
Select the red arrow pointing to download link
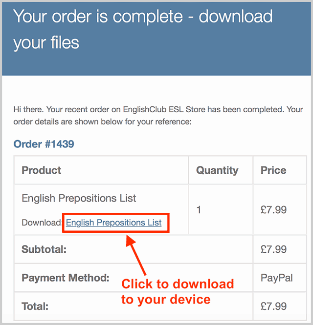pos(136,255)
